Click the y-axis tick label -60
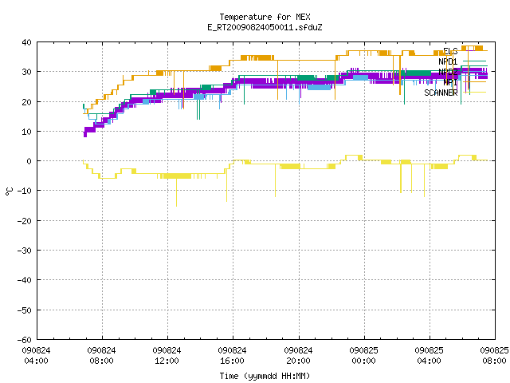 tap(25, 339)
